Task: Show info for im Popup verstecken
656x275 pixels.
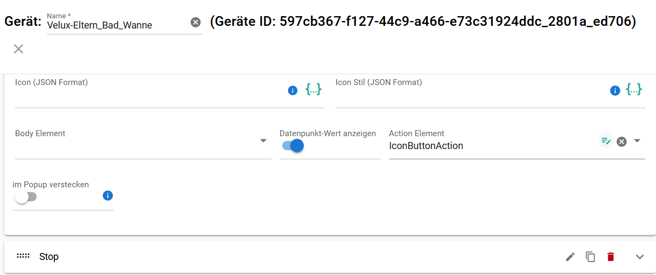Action: click(x=107, y=195)
